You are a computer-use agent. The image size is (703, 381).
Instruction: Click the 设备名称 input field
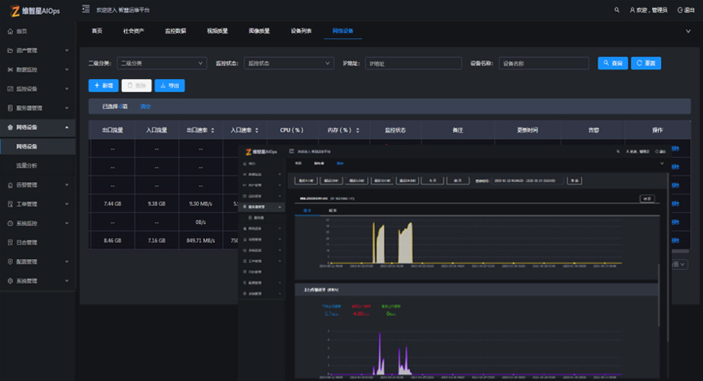545,63
